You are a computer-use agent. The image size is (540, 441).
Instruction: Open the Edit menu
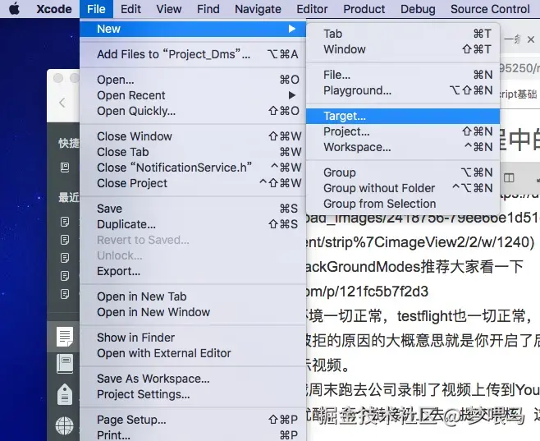tap(130, 9)
